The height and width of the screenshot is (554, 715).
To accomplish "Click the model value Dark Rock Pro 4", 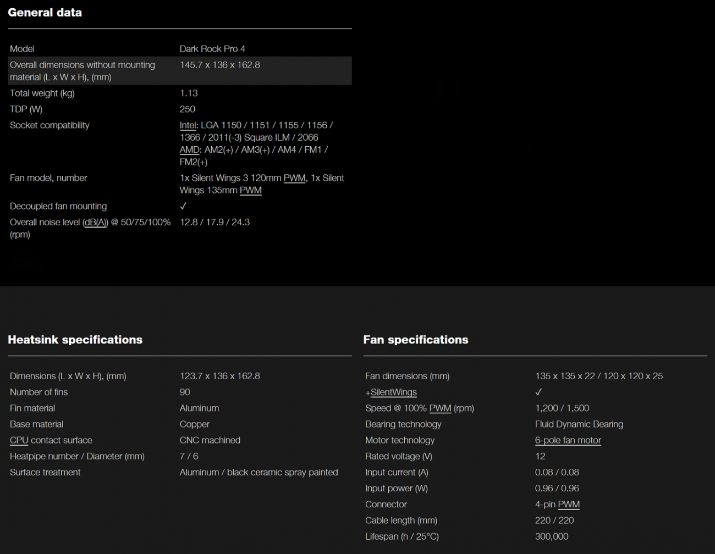I will coord(212,49).
